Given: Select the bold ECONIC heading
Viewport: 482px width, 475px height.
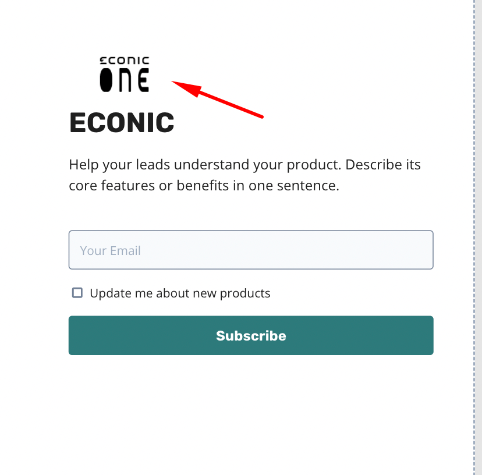Looking at the screenshot, I should [x=122, y=123].
